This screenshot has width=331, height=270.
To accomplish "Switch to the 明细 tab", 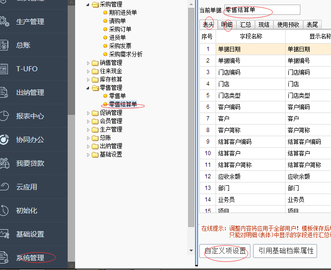I will click(x=227, y=25).
